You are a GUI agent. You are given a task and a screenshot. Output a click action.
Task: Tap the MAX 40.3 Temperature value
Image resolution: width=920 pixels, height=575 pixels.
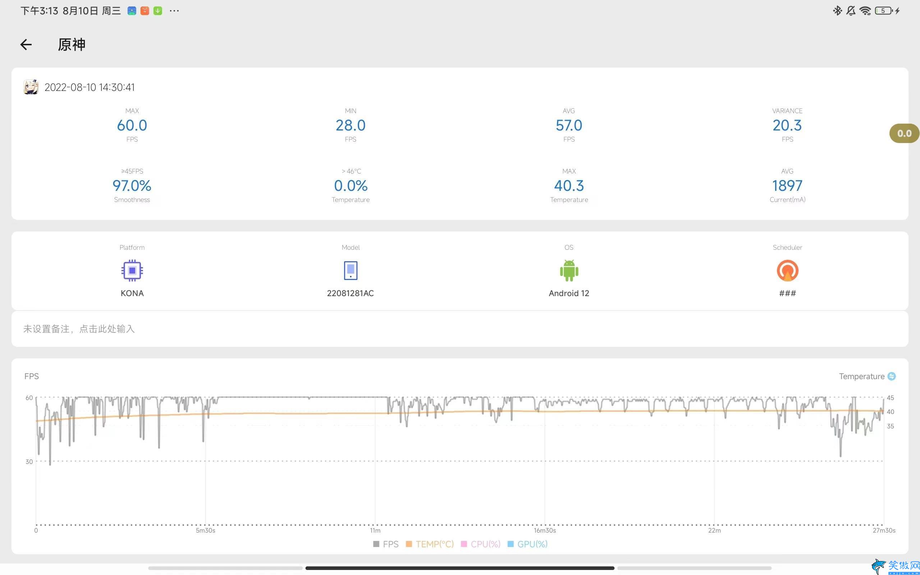coord(569,185)
